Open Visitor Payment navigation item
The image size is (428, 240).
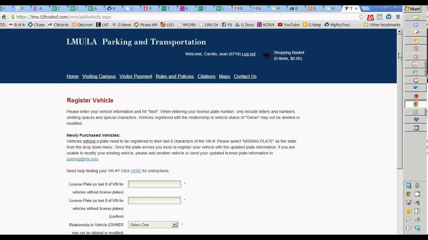(x=136, y=76)
